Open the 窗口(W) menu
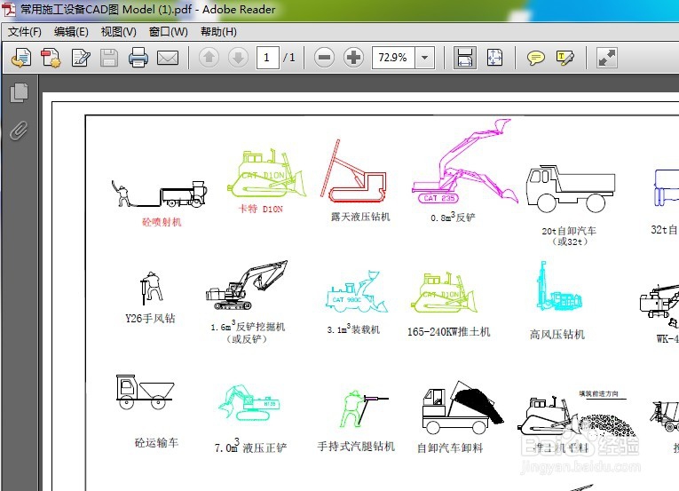Screen dimensions: 679x491 point(169,32)
